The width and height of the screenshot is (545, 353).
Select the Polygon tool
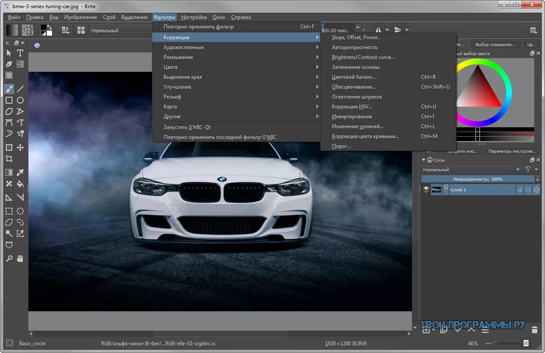(9, 111)
